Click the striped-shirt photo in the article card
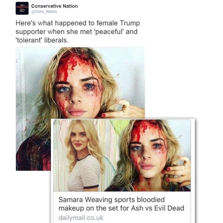Screen dimensions: 223x223 point(82,155)
